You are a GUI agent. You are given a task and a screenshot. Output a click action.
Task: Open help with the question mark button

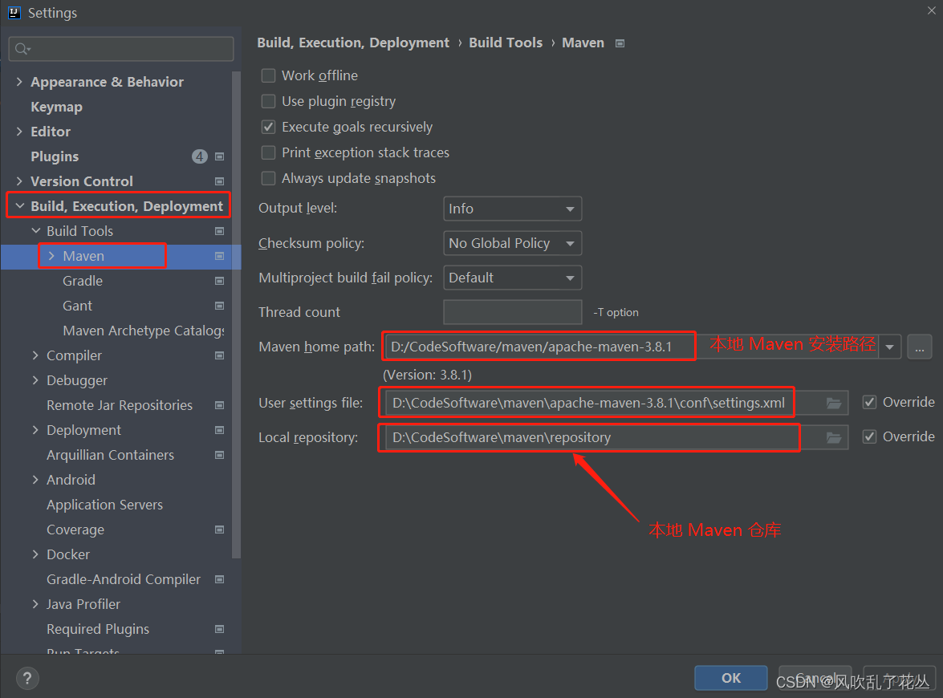pyautogui.click(x=27, y=679)
